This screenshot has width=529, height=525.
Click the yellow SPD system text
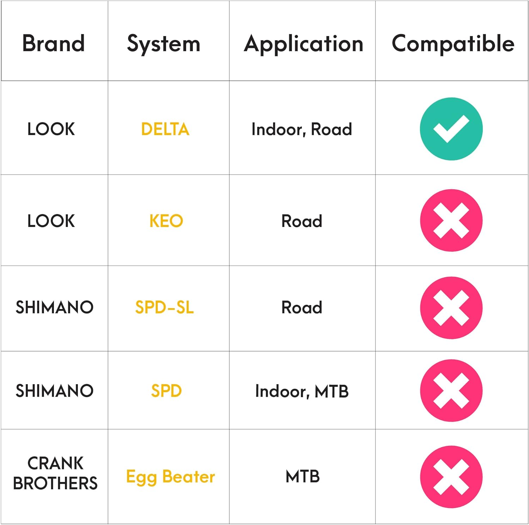point(166,391)
